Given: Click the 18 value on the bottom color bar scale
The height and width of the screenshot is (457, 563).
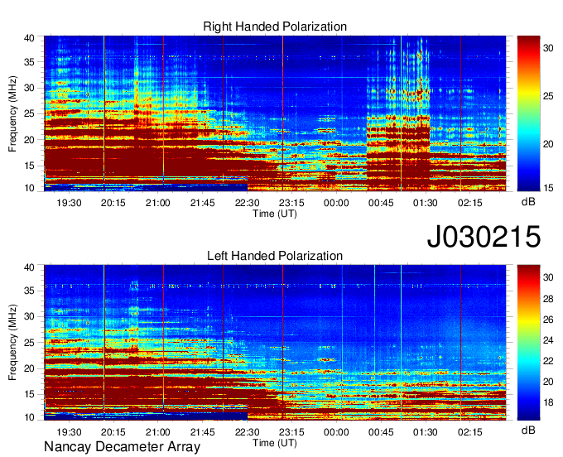Looking at the screenshot, I should point(548,403).
